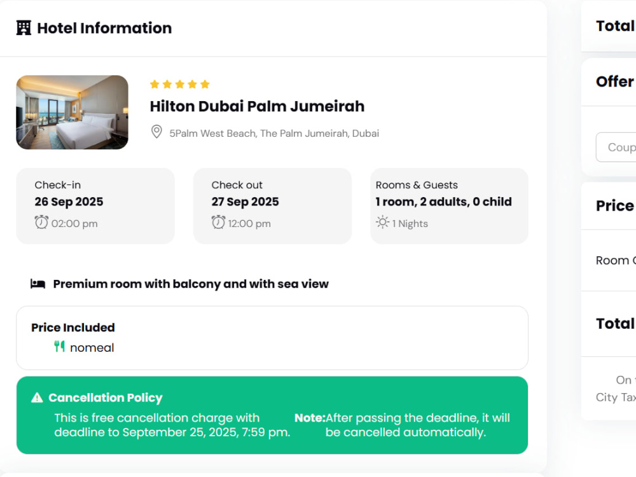The width and height of the screenshot is (636, 477).
Task: Click the green fork and knife meal icon
Action: (60, 347)
